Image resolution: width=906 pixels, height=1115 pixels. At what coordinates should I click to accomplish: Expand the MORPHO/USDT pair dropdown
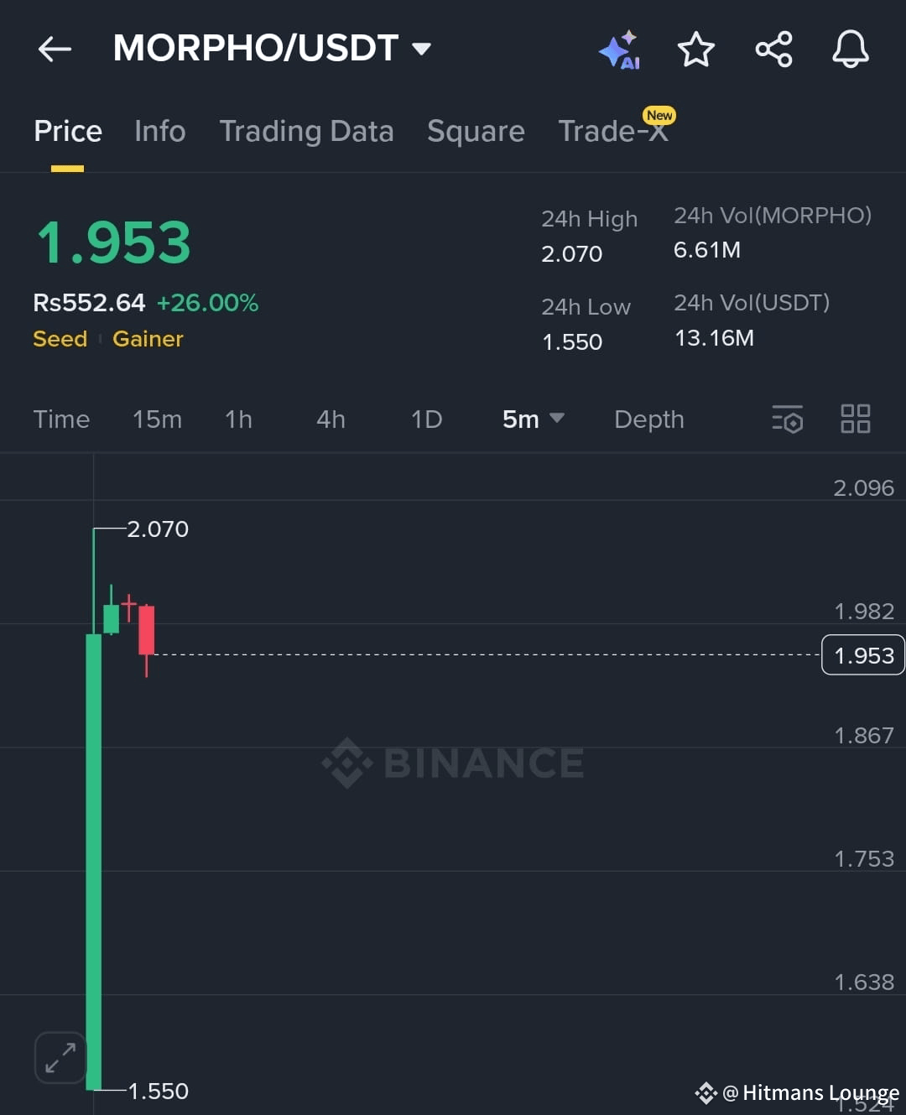(x=422, y=49)
